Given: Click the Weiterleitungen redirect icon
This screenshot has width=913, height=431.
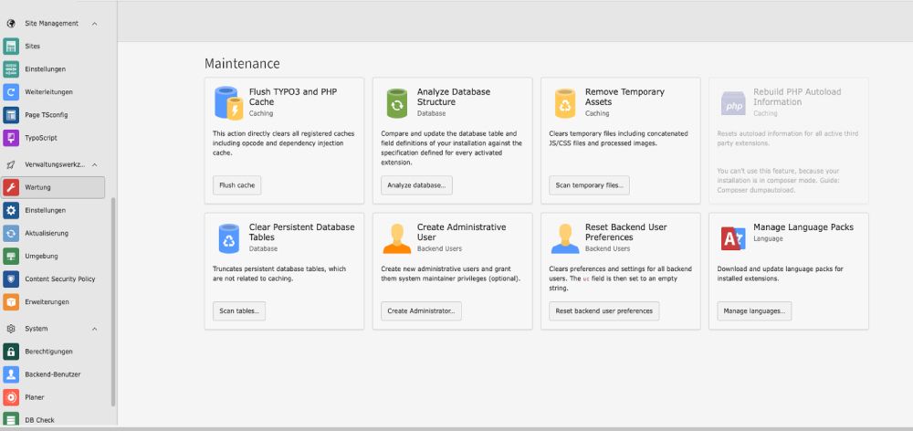Looking at the screenshot, I should (11, 91).
